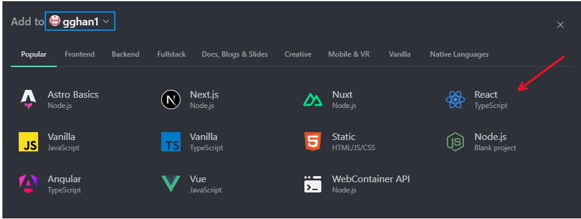581x219 pixels.
Task: Pick the Angular shield icon
Action: (28, 184)
